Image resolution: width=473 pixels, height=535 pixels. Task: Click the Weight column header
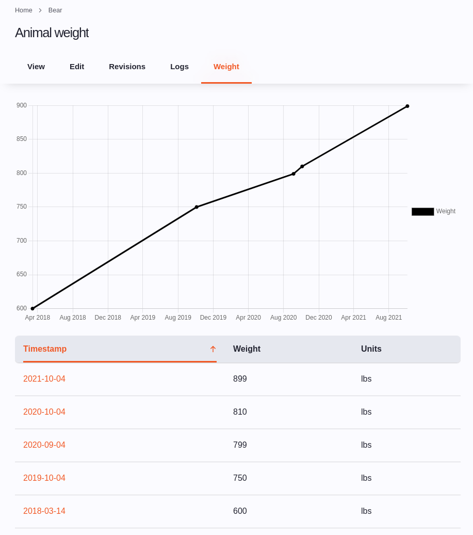(247, 349)
